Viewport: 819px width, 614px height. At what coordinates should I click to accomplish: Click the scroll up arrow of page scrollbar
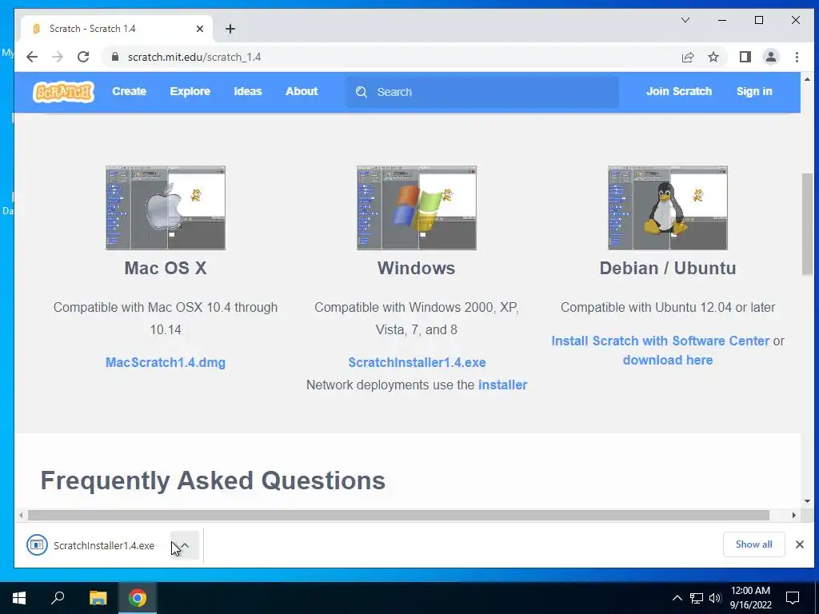click(807, 79)
